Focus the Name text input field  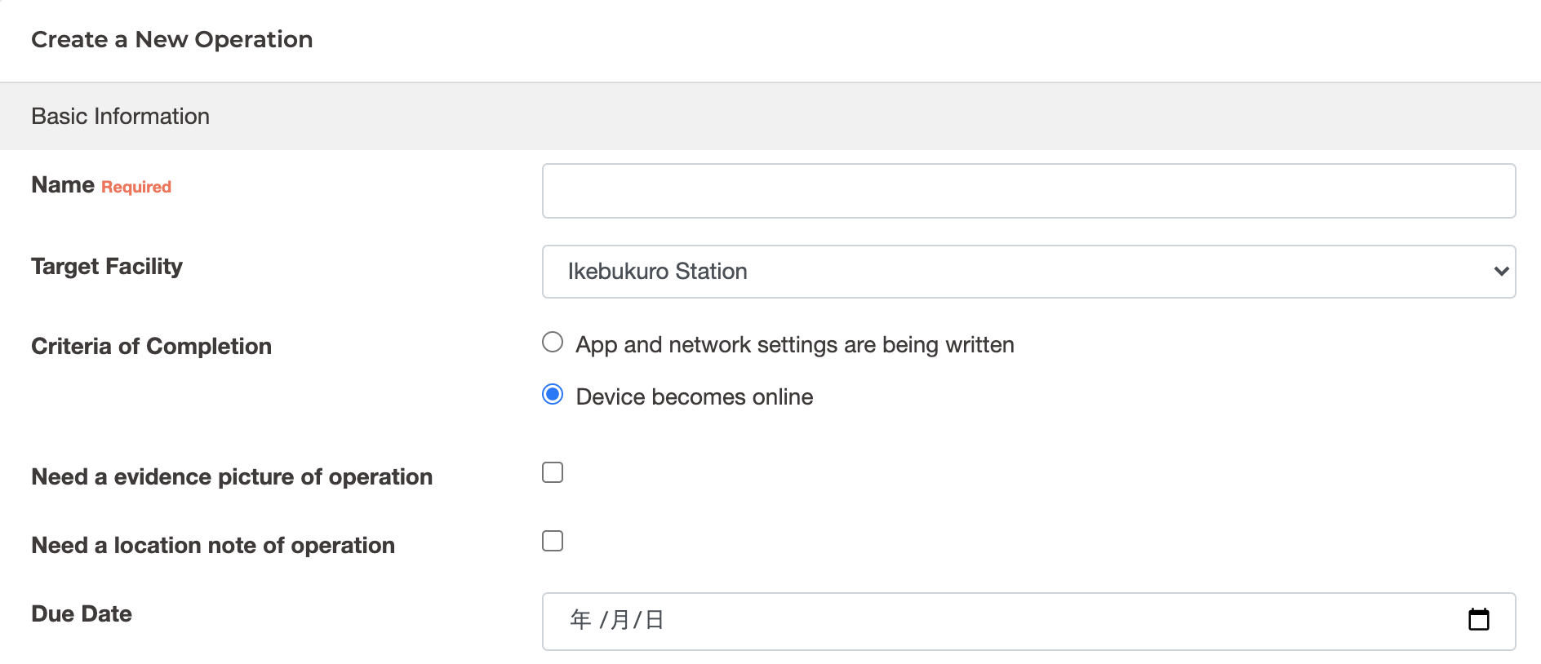1028,191
